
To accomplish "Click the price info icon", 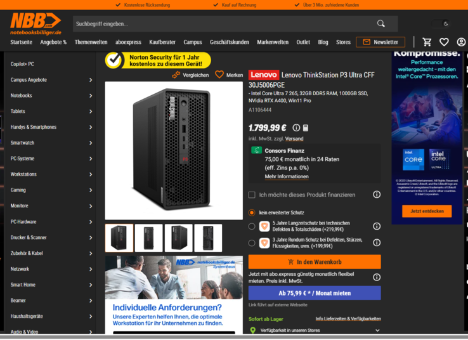I will coord(296,128).
